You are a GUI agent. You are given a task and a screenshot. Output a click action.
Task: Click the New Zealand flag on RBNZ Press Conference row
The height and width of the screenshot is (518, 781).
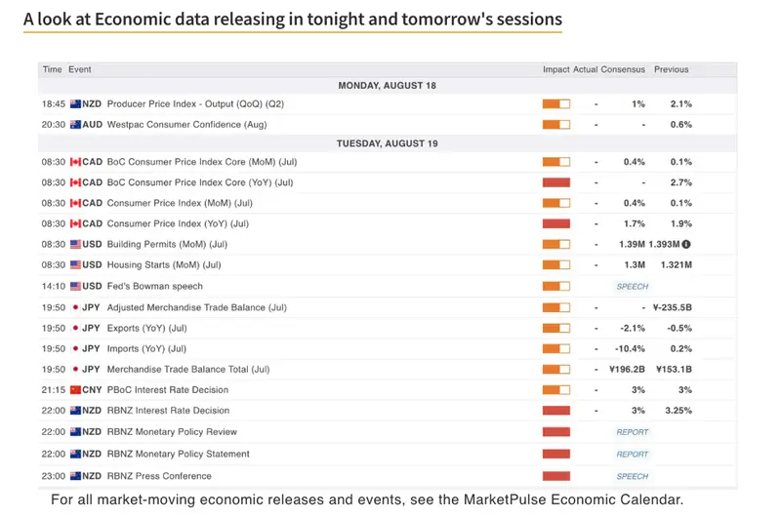(x=75, y=476)
